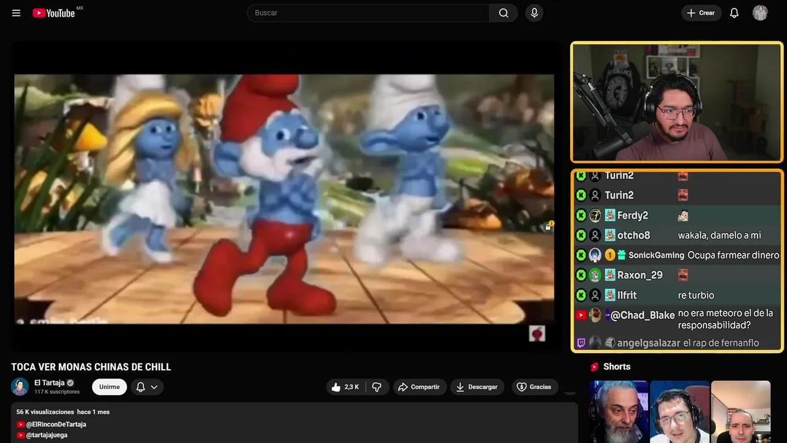787x443 pixels.
Task: Click the Descargar download button
Action: [477, 387]
